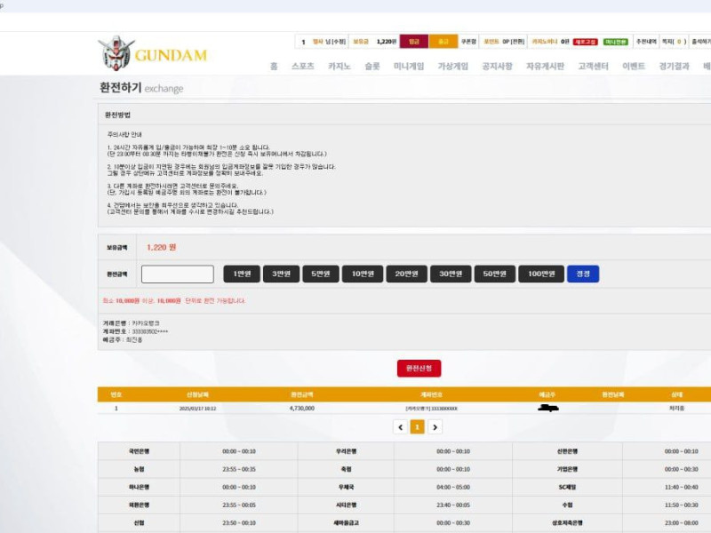
Task: Click the orange 출금 withdraw button
Action: click(442, 42)
